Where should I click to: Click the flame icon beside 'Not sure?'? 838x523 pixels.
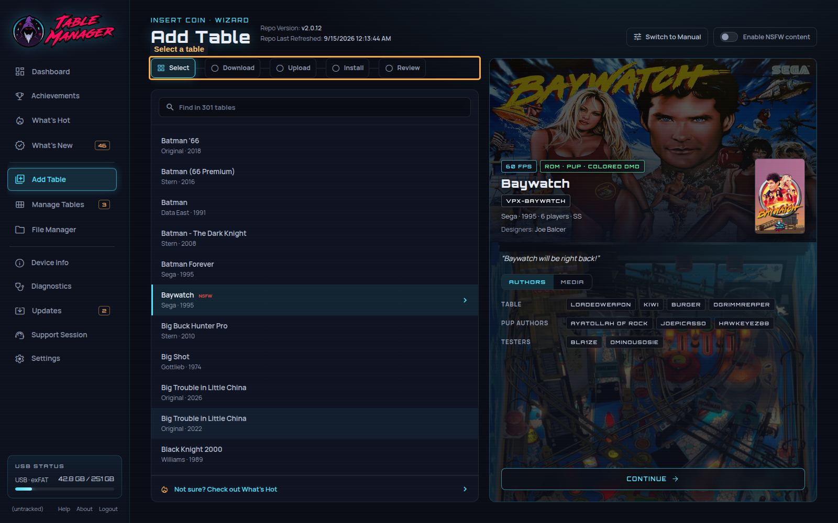pos(164,490)
